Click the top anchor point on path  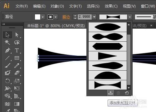coord(38,56)
